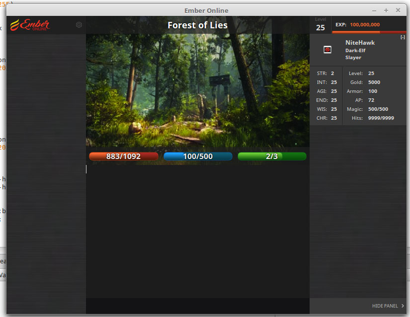
Task: Collapse character panel with [-] button
Action: pyautogui.click(x=403, y=38)
